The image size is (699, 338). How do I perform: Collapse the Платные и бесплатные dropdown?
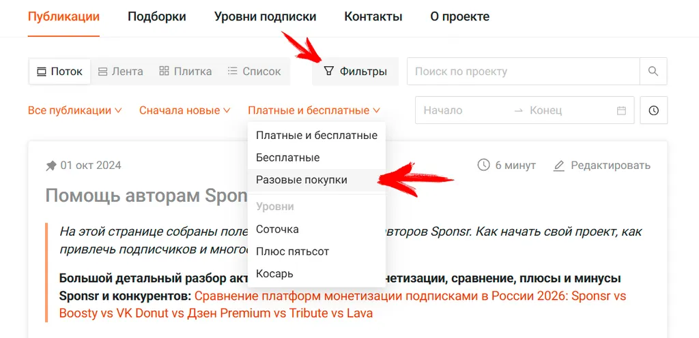314,110
